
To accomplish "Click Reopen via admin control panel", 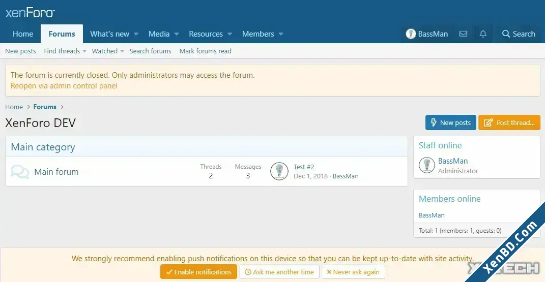I will click(x=64, y=86).
